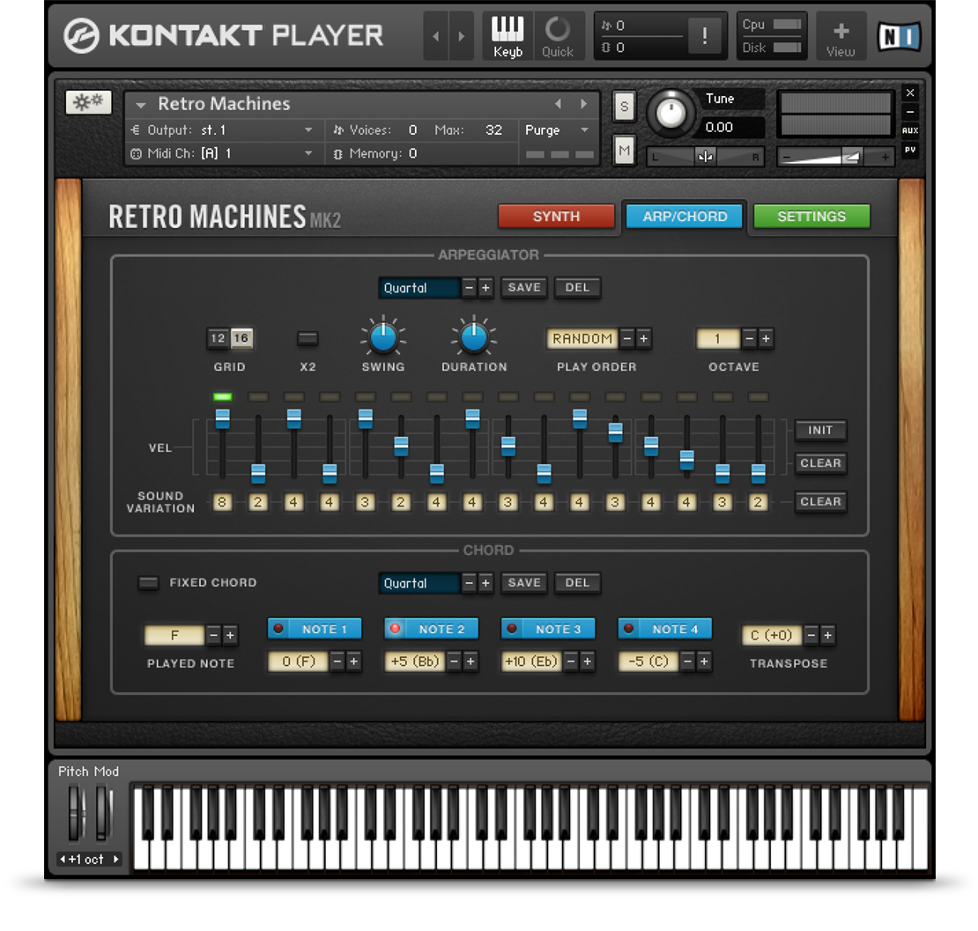Viewport: 978px width, 931px height.
Task: Click the Kontakt Player logo icon
Action: (x=81, y=35)
